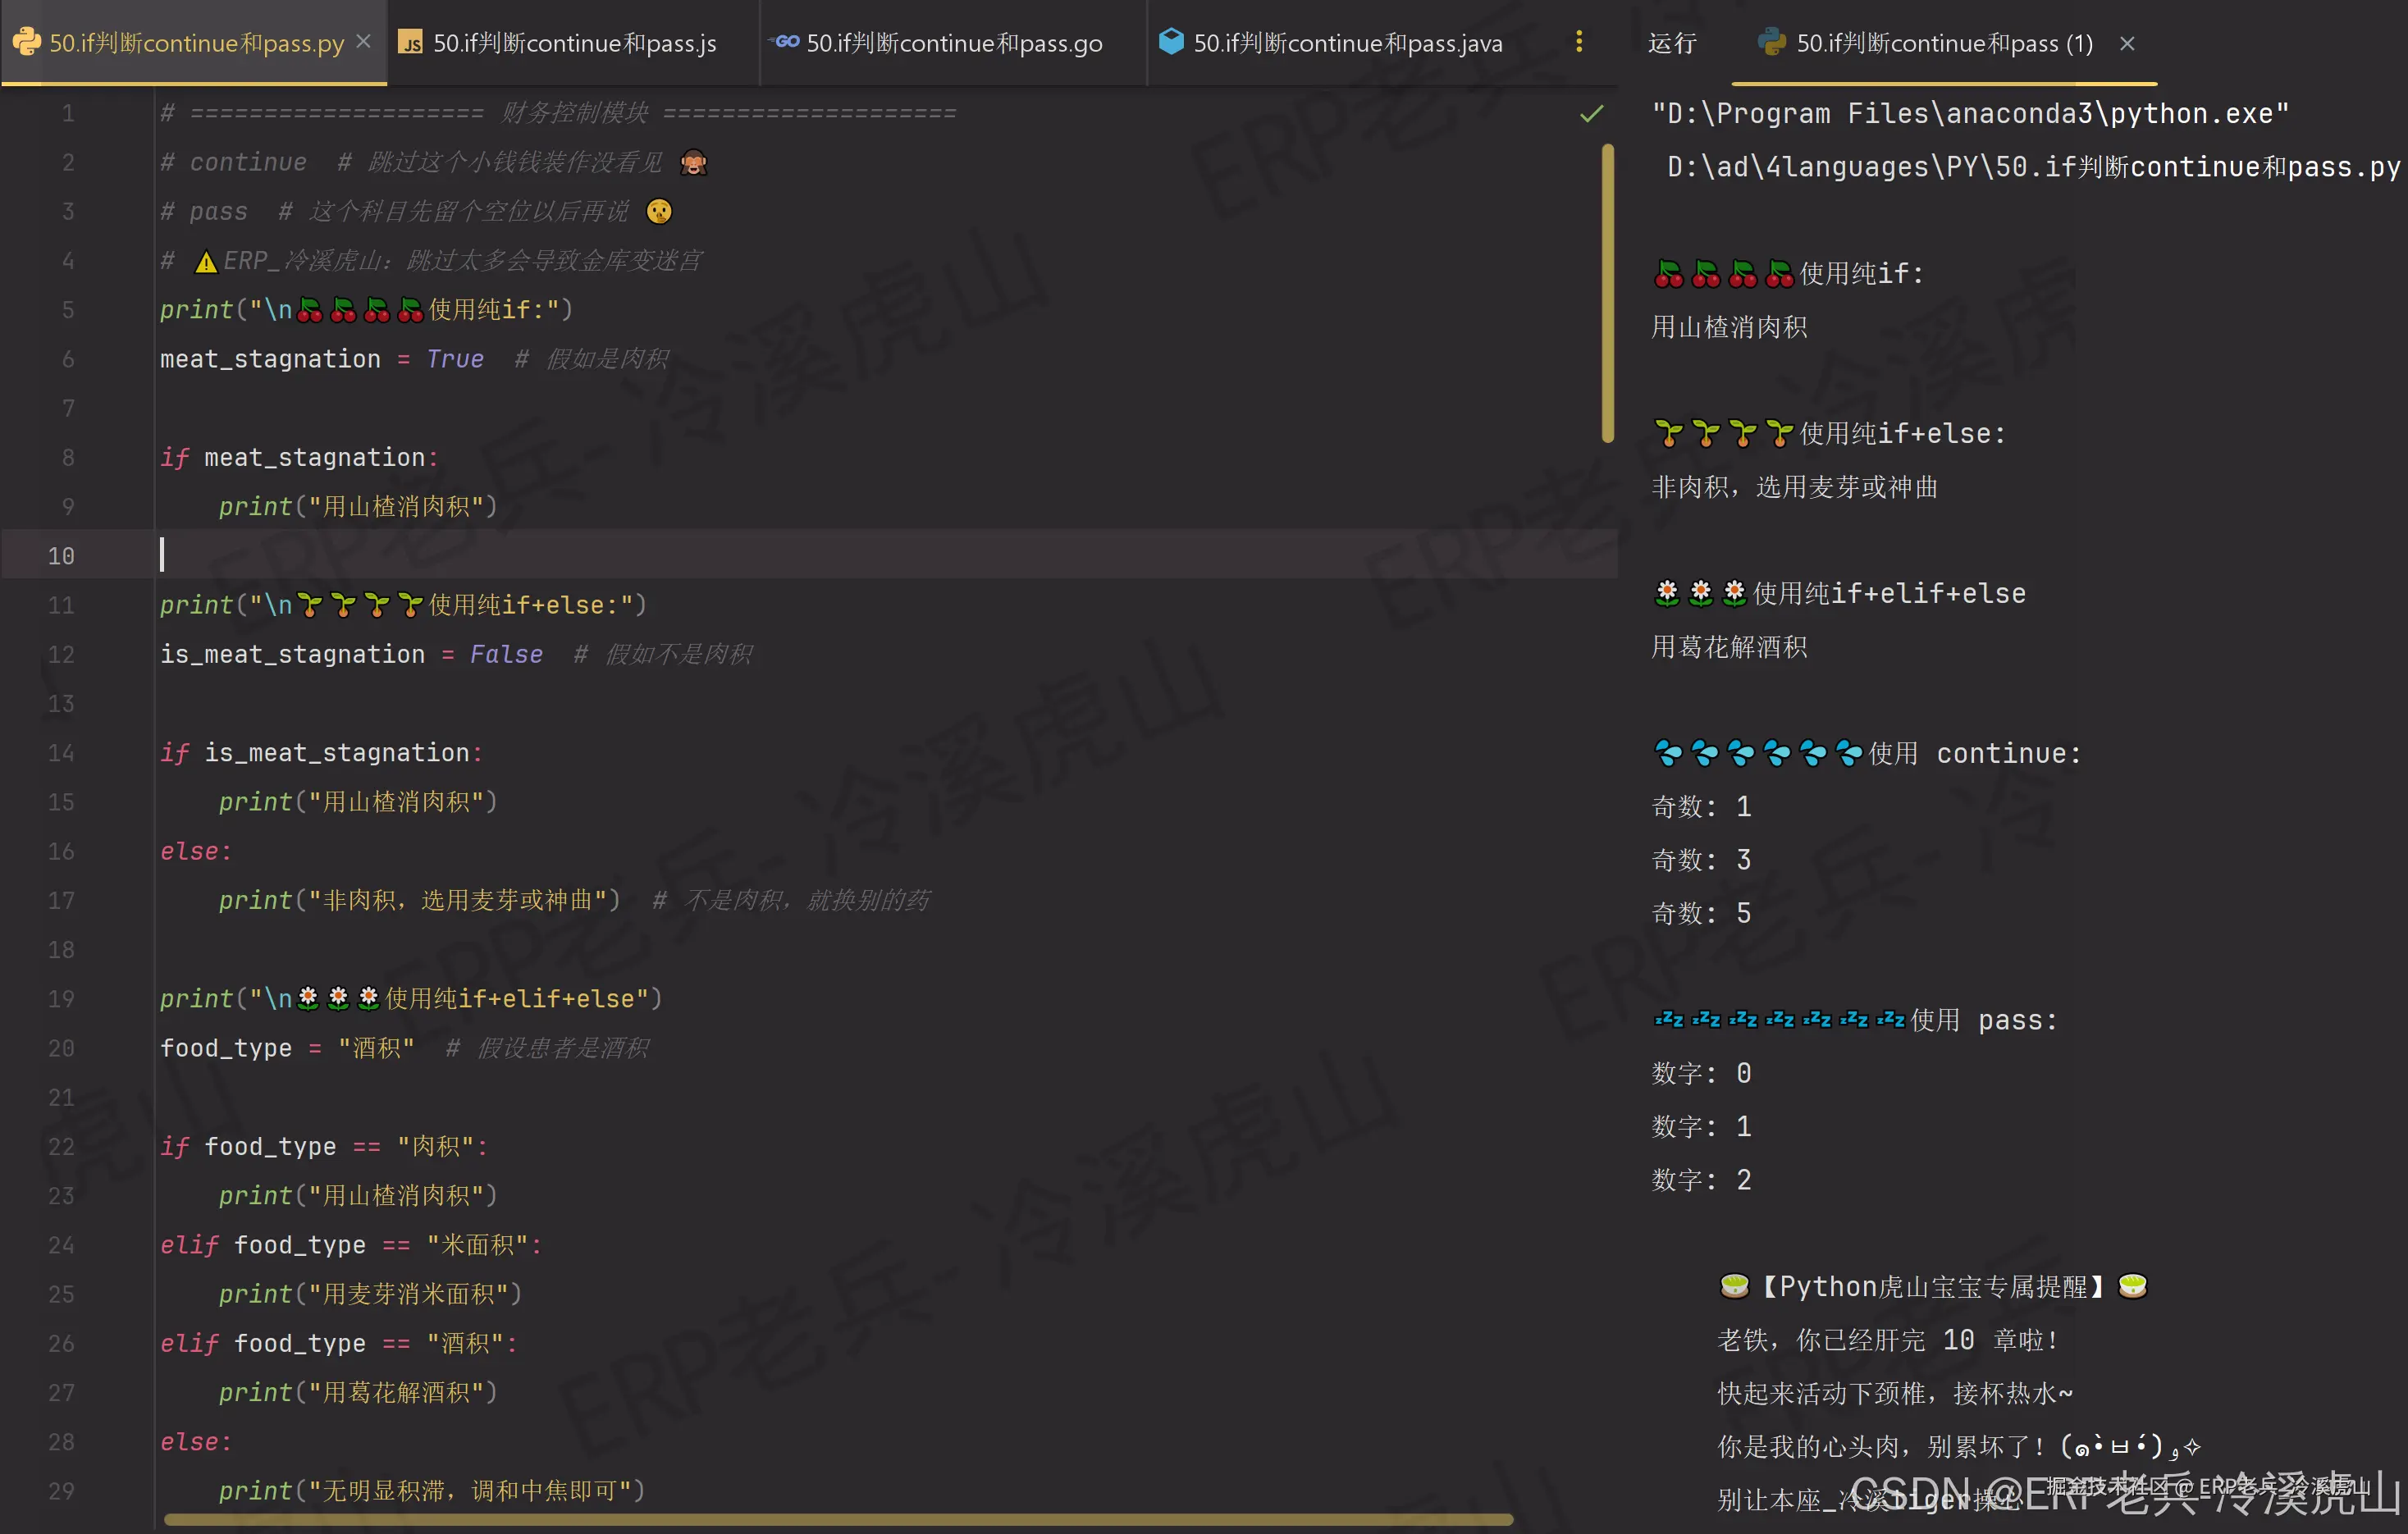This screenshot has width=2408, height=1534.
Task: Close the 50.if判断continue和pass (1) run tab
Action: click(2127, 44)
